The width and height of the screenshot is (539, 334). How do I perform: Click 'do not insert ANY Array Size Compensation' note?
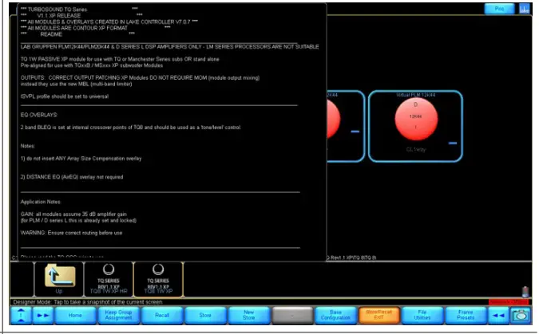(x=81, y=159)
